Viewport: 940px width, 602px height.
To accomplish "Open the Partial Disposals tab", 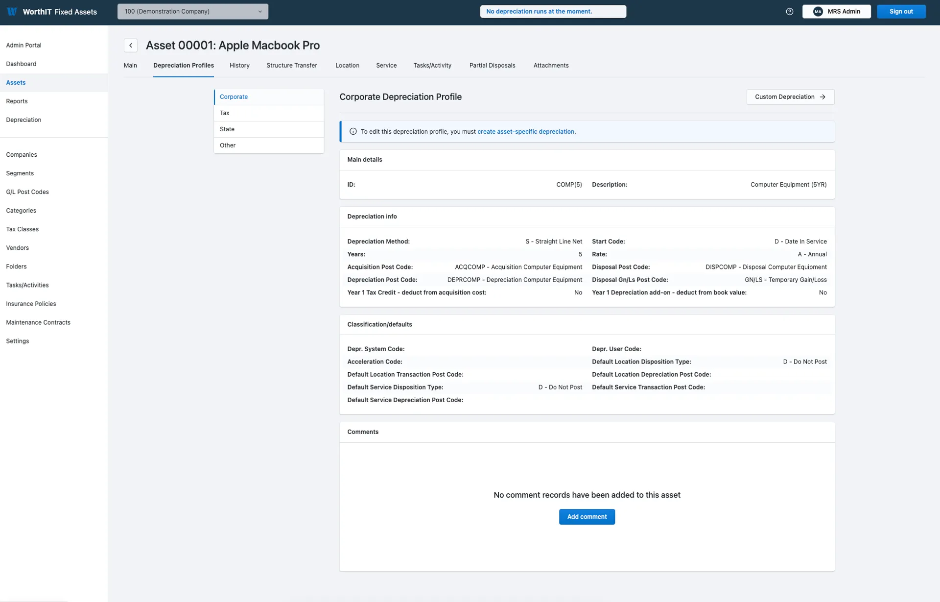I will [x=492, y=65].
